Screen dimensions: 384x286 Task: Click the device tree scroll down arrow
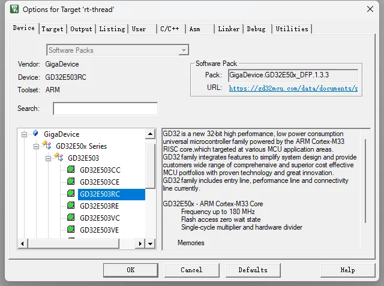150,243
